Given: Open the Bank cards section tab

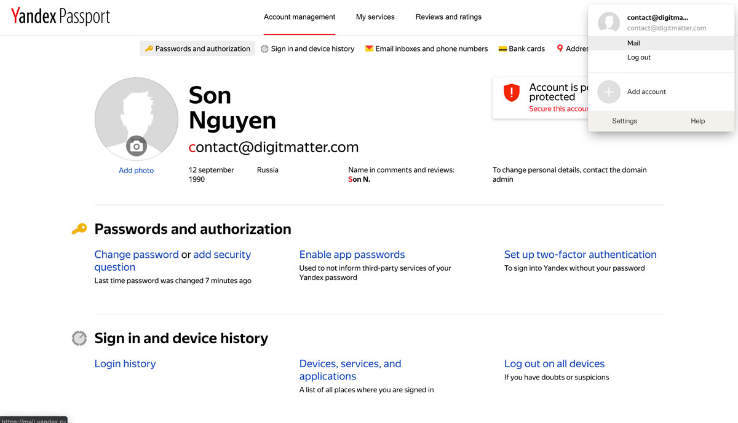Looking at the screenshot, I should click(x=522, y=49).
